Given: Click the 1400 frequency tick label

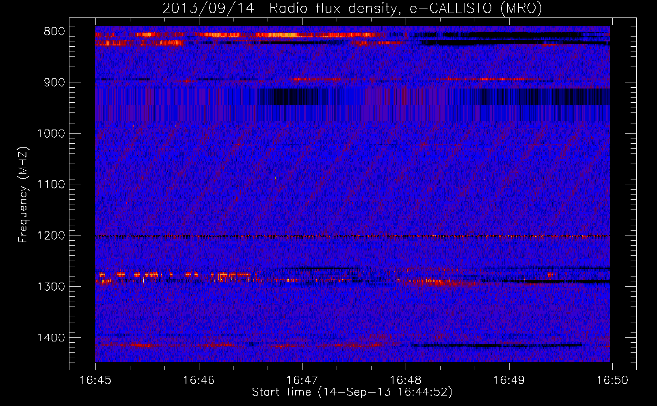Looking at the screenshot, I should pos(51,338).
